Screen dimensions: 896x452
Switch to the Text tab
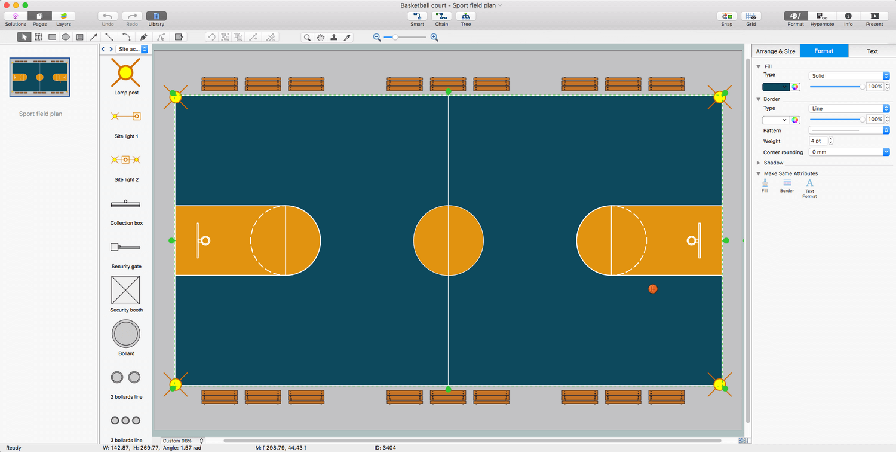click(x=872, y=51)
